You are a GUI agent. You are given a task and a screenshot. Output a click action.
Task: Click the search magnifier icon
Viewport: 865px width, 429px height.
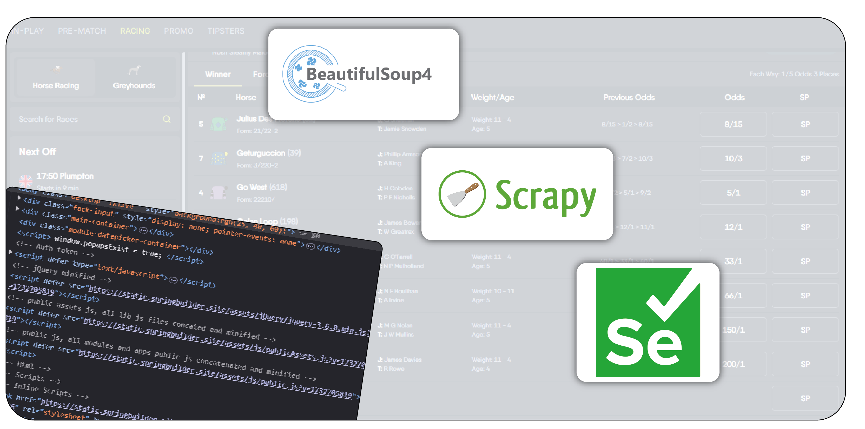click(x=167, y=119)
